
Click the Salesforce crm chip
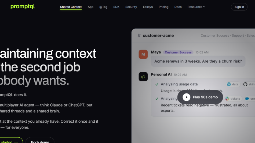(x=250, y=99)
